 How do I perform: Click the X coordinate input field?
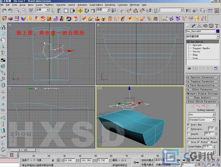(69, 160)
